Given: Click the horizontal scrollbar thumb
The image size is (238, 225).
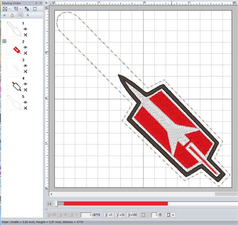Looking at the screenshot, I should [226, 194].
